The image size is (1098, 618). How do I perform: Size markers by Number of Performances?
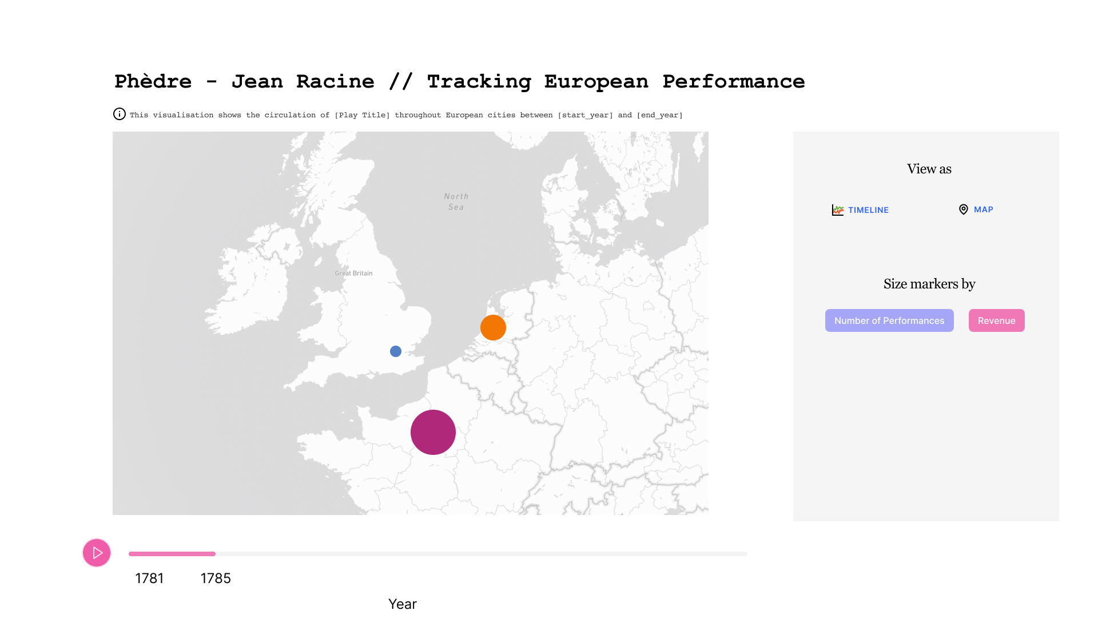click(889, 320)
